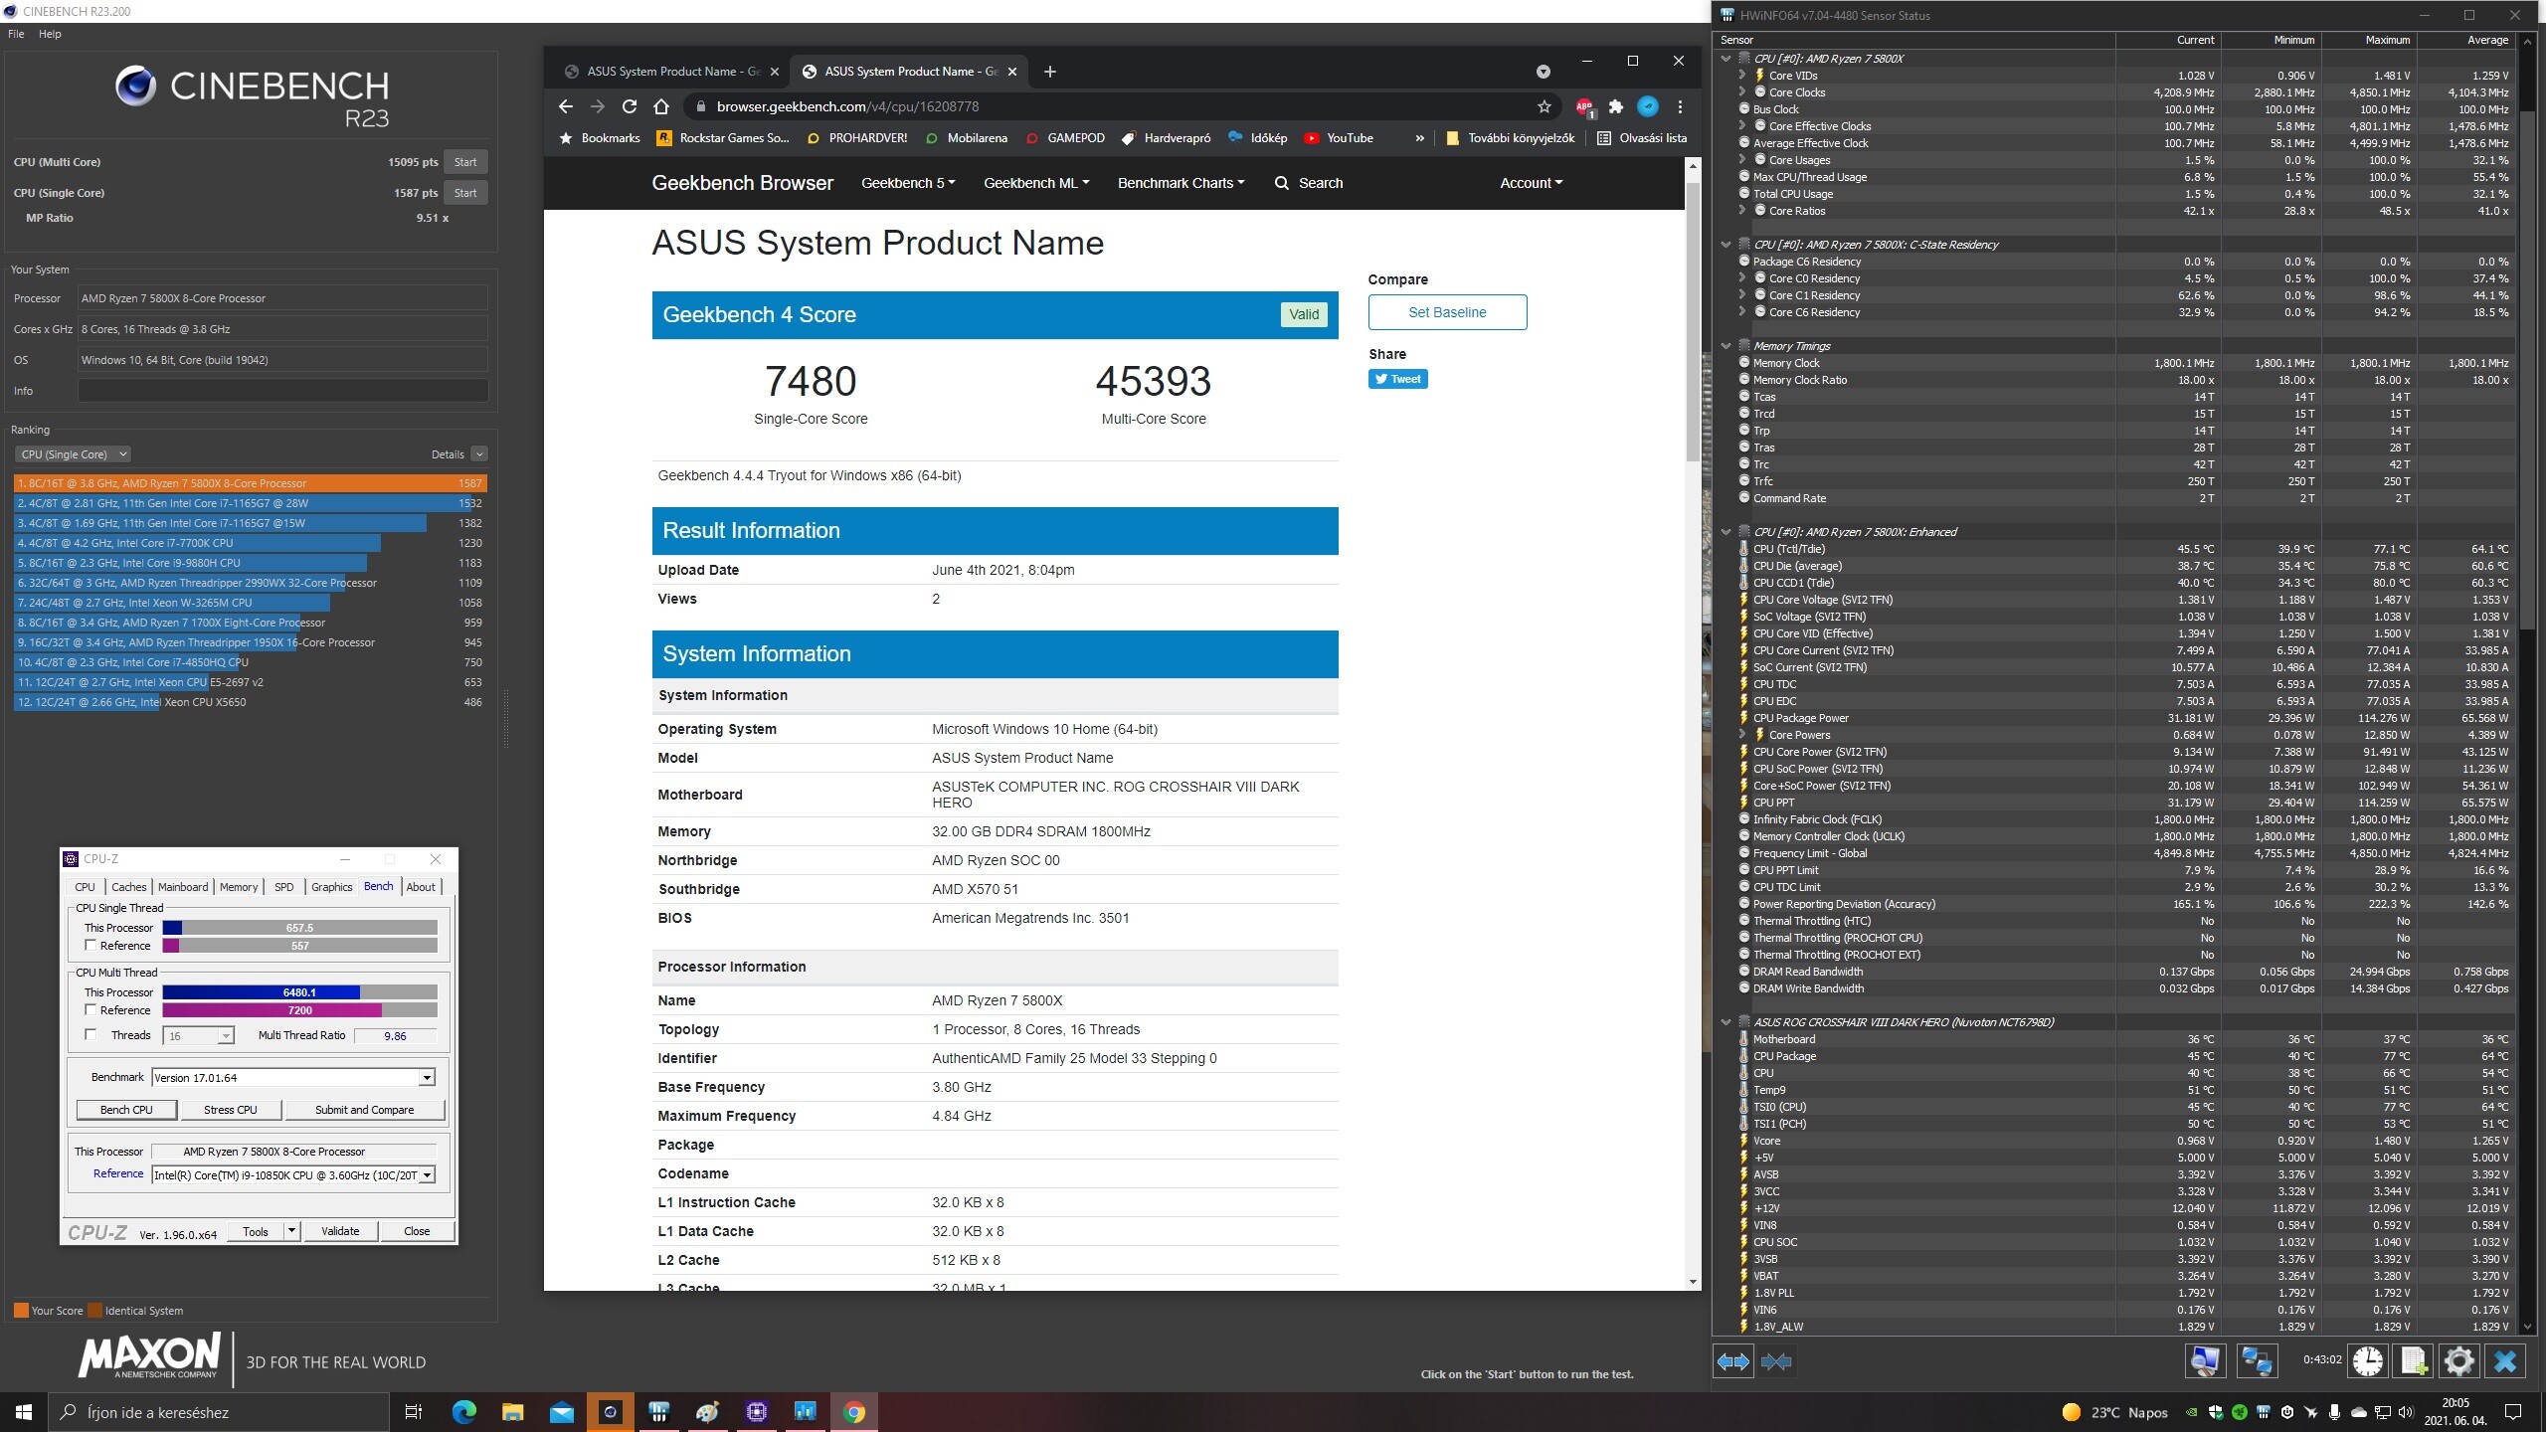Tick Reference checkbox under CPU Multi Thread
This screenshot has height=1432, width=2546.
(x=91, y=1009)
